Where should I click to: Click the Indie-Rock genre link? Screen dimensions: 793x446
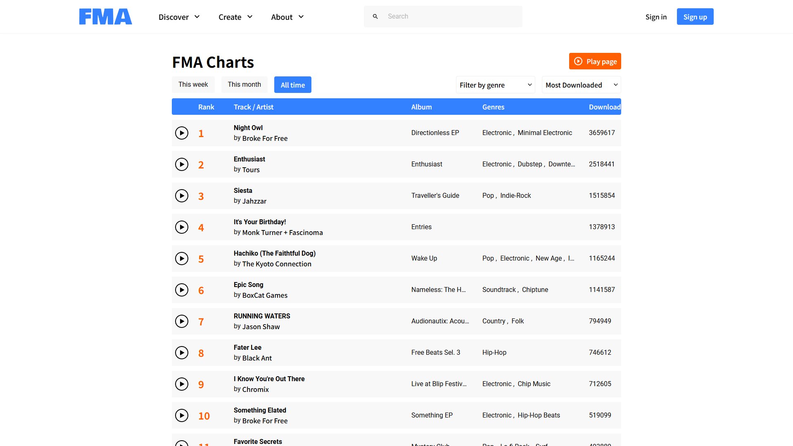point(515,196)
